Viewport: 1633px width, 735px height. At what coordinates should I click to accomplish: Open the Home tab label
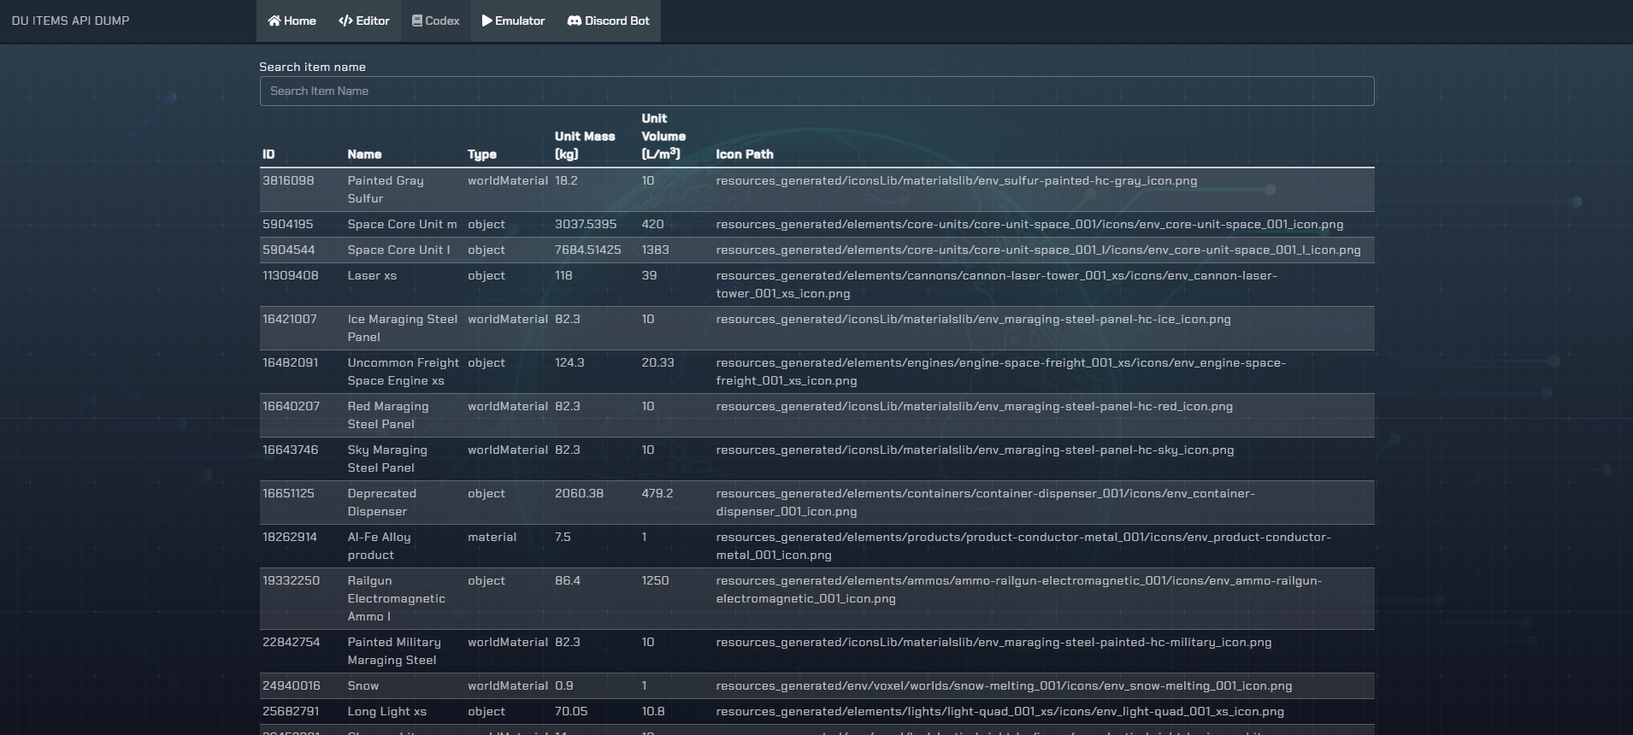(x=300, y=21)
